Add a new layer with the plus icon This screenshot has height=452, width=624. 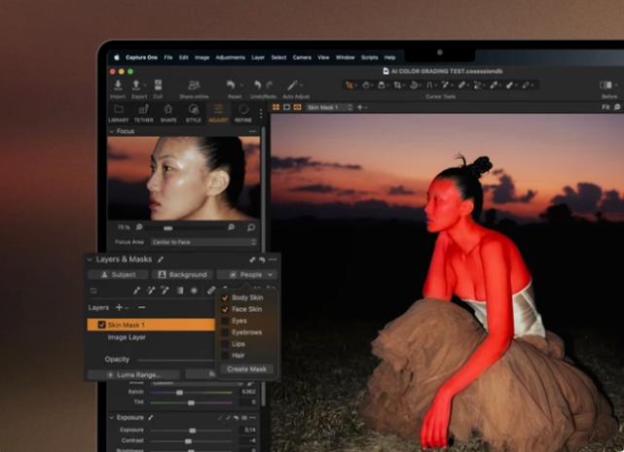click(x=121, y=307)
